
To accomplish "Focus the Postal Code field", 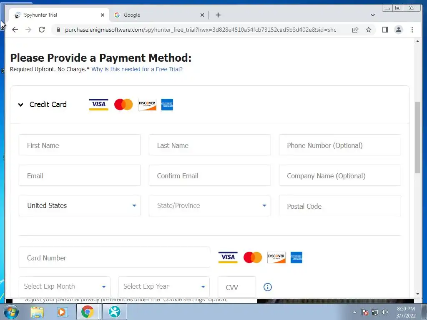I will [x=340, y=206].
